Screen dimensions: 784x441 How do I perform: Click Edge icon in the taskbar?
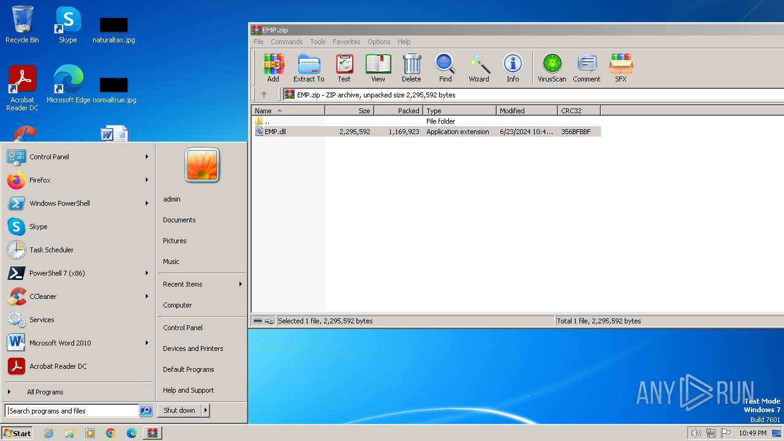[132, 433]
